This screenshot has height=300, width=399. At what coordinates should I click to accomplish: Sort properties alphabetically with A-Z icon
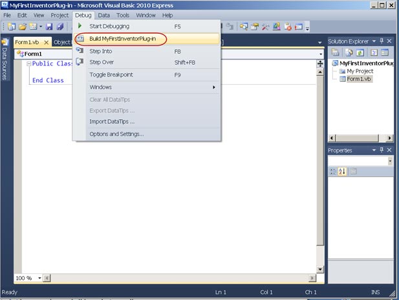coord(343,172)
